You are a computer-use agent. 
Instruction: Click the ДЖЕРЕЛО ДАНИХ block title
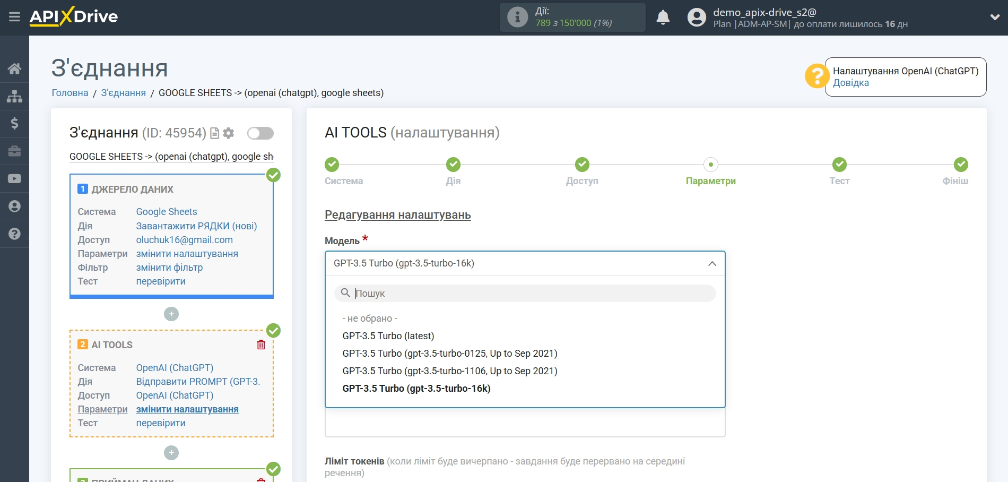[x=132, y=190]
